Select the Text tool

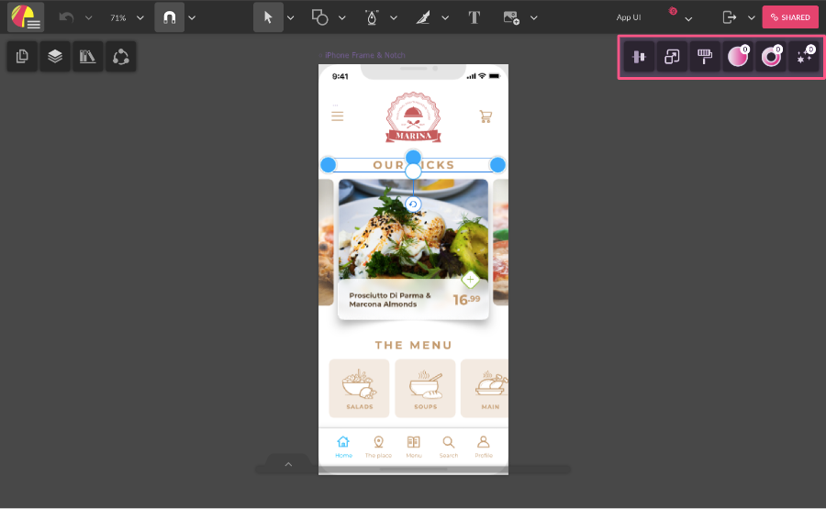(x=474, y=17)
